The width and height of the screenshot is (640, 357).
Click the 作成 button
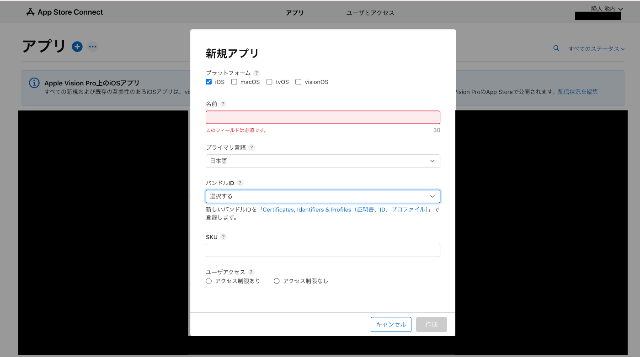pos(432,324)
